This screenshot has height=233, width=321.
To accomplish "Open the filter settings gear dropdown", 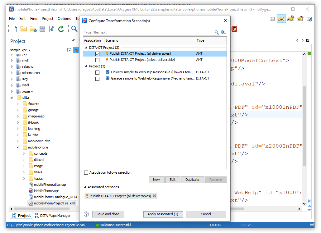I will [x=223, y=32].
